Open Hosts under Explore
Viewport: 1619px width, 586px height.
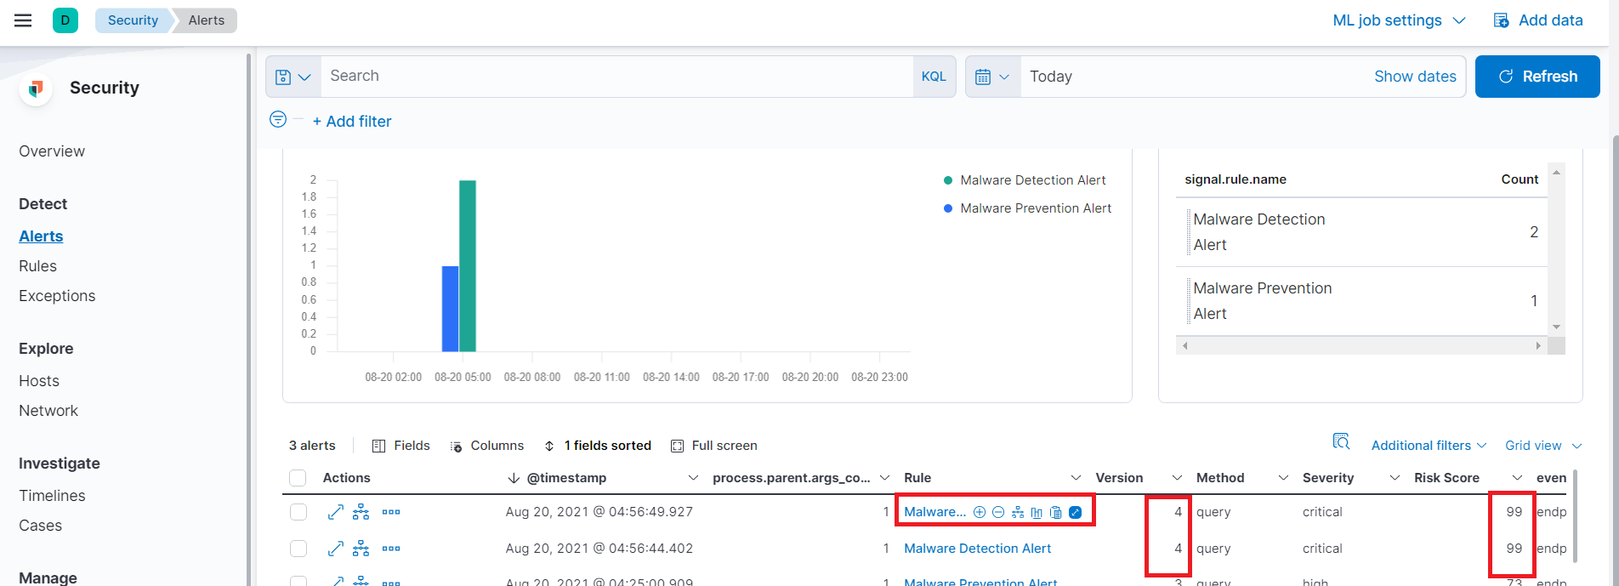[x=39, y=381]
